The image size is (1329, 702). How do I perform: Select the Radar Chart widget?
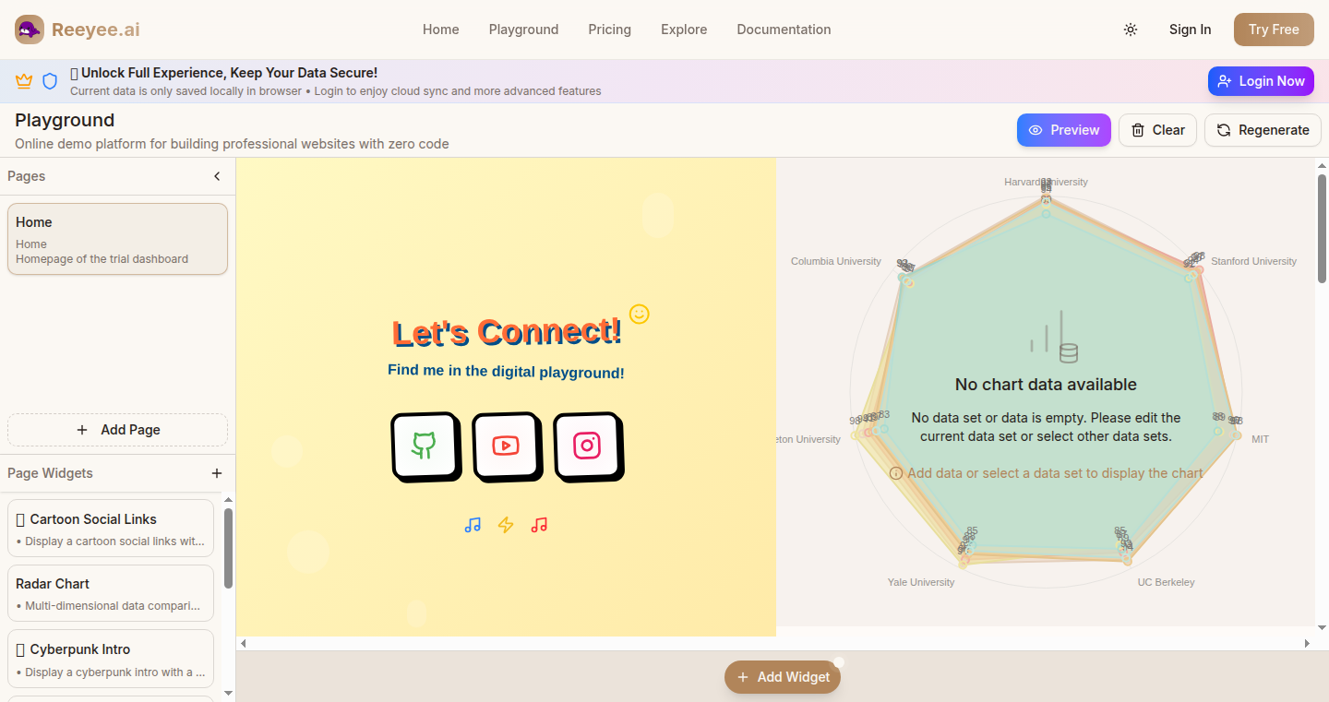111,593
